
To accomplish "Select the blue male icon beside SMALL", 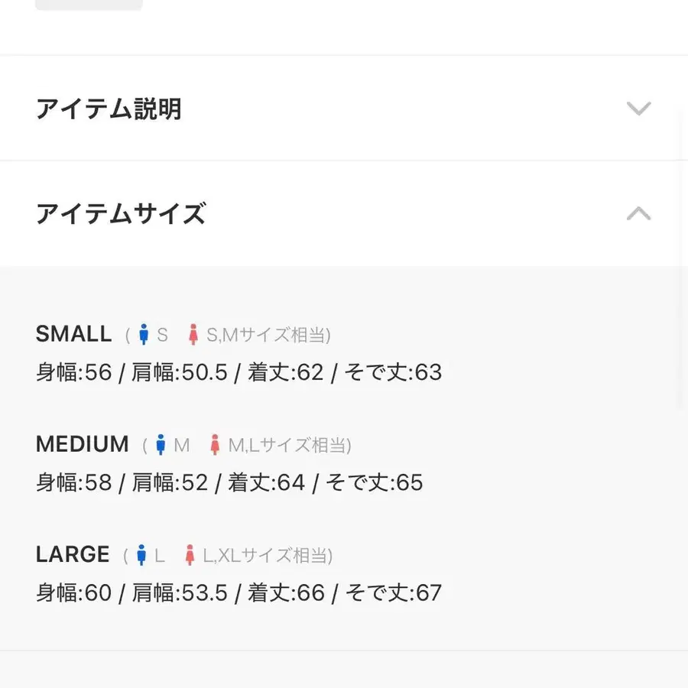I will tap(144, 333).
